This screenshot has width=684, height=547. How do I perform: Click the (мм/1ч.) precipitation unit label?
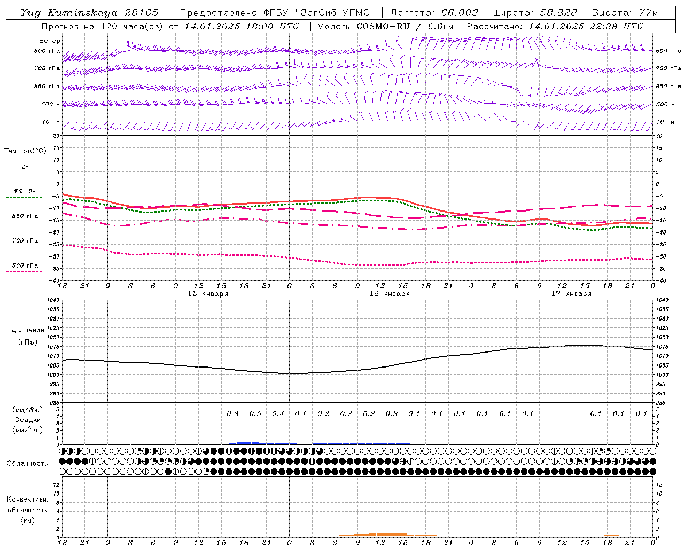tap(28, 430)
